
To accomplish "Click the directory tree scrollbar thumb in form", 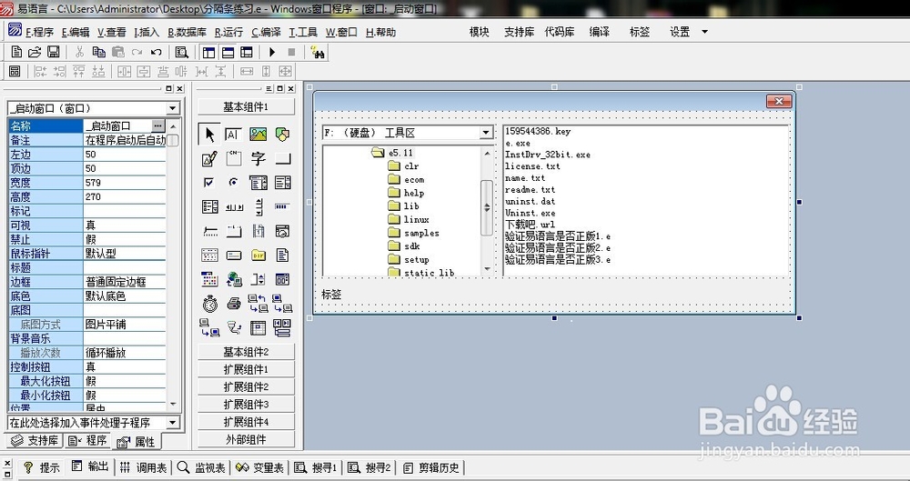I will point(487,207).
